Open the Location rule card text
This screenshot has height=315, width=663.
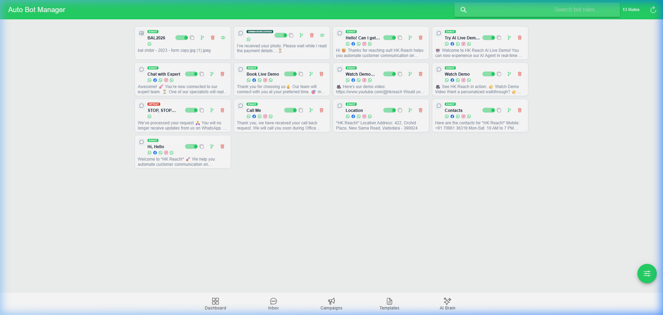point(377,125)
